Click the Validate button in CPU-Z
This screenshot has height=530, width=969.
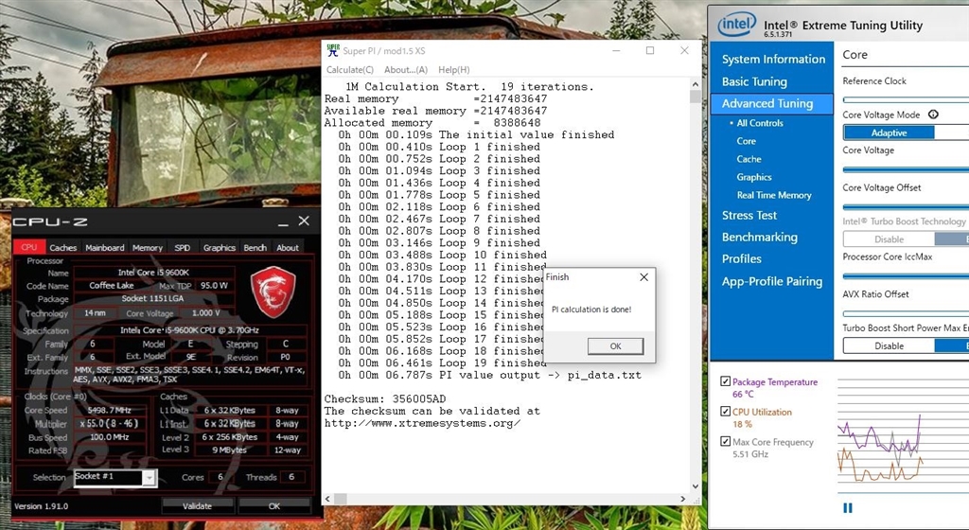pyautogui.click(x=197, y=506)
